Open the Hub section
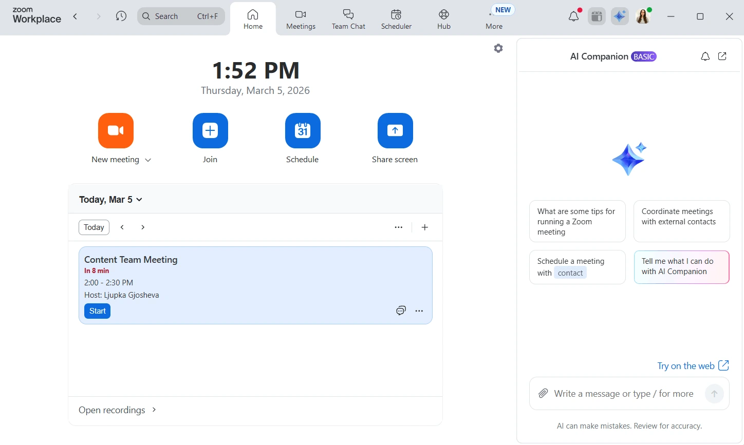The image size is (744, 445). pos(443,18)
